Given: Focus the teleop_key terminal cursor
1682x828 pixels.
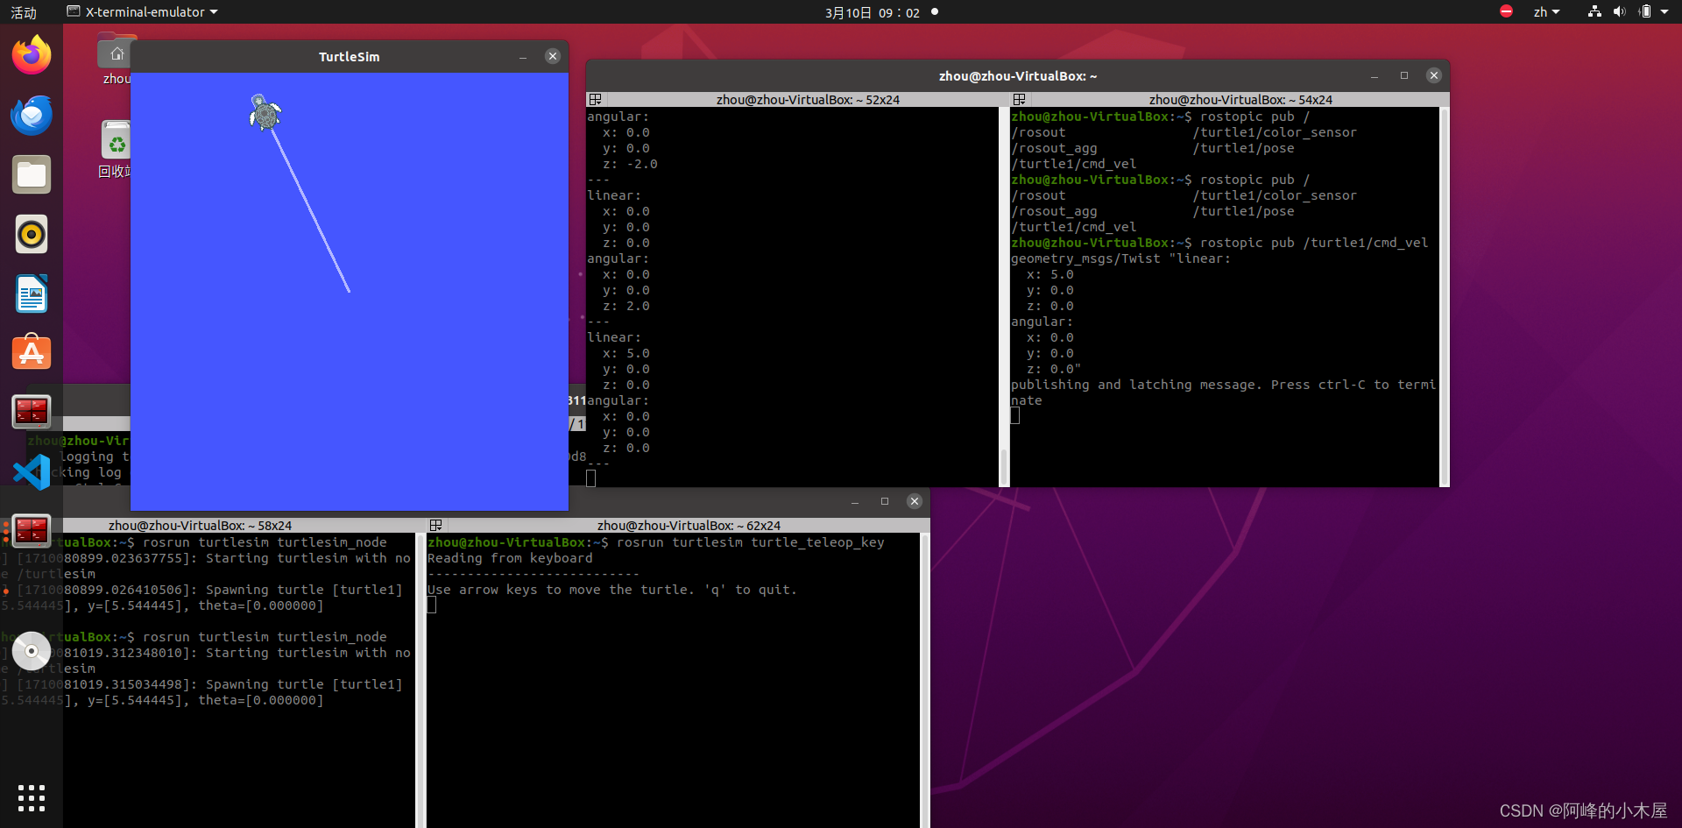Looking at the screenshot, I should pos(432,605).
